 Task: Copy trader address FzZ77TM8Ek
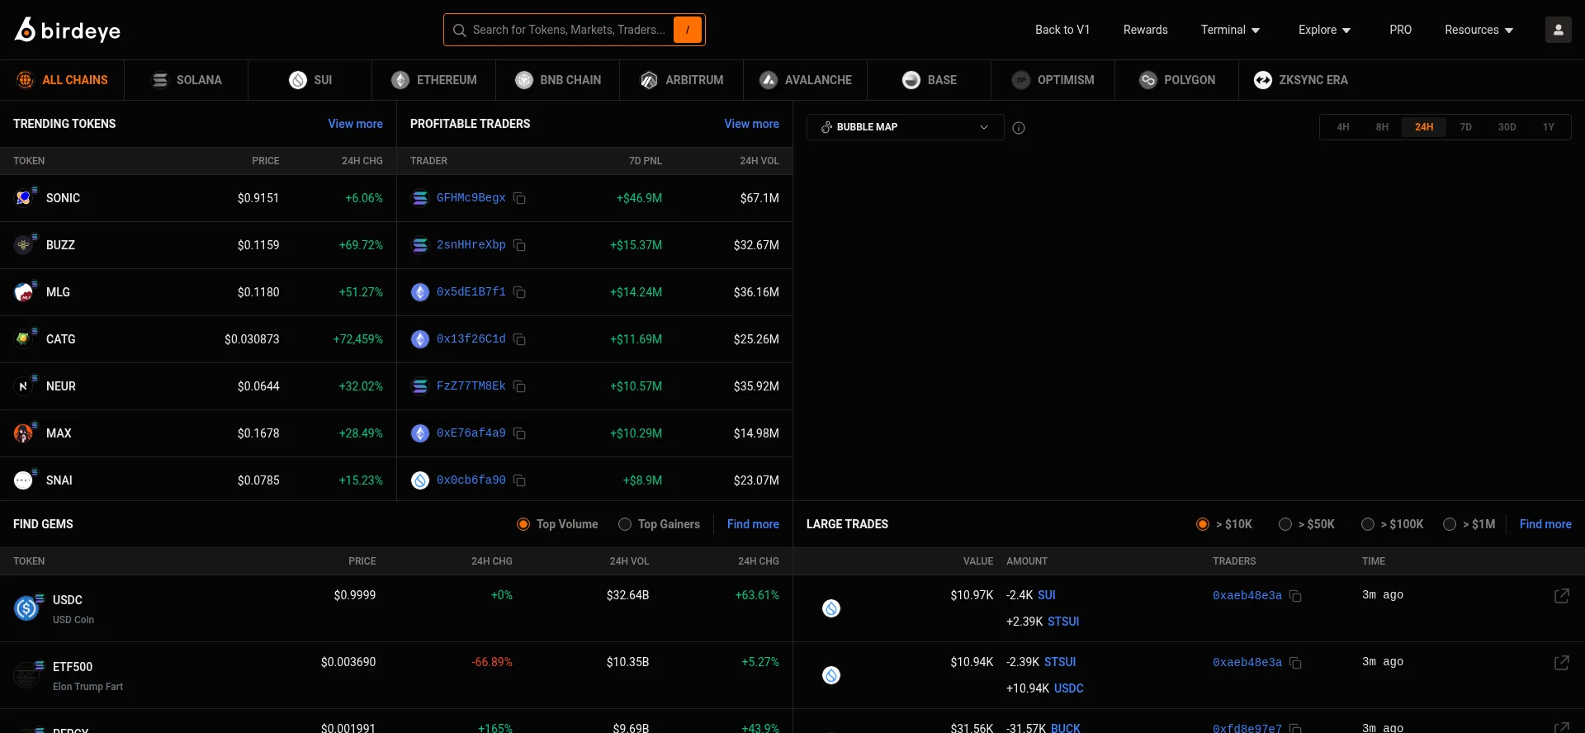point(519,386)
